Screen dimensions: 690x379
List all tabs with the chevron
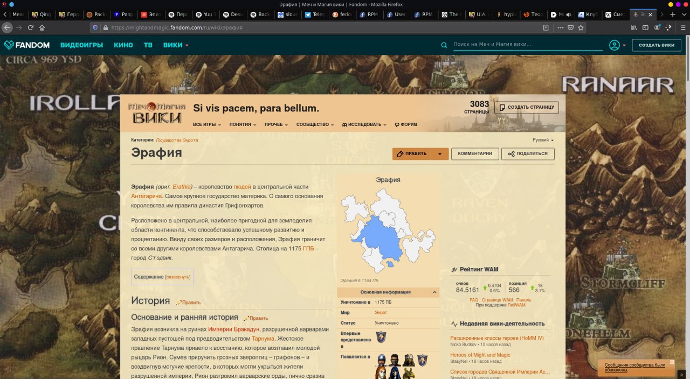pyautogui.click(x=684, y=15)
